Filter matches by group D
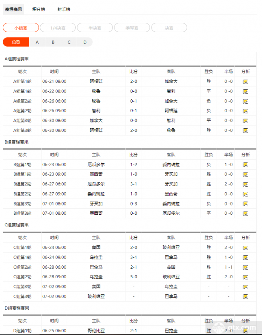 tap(85, 42)
